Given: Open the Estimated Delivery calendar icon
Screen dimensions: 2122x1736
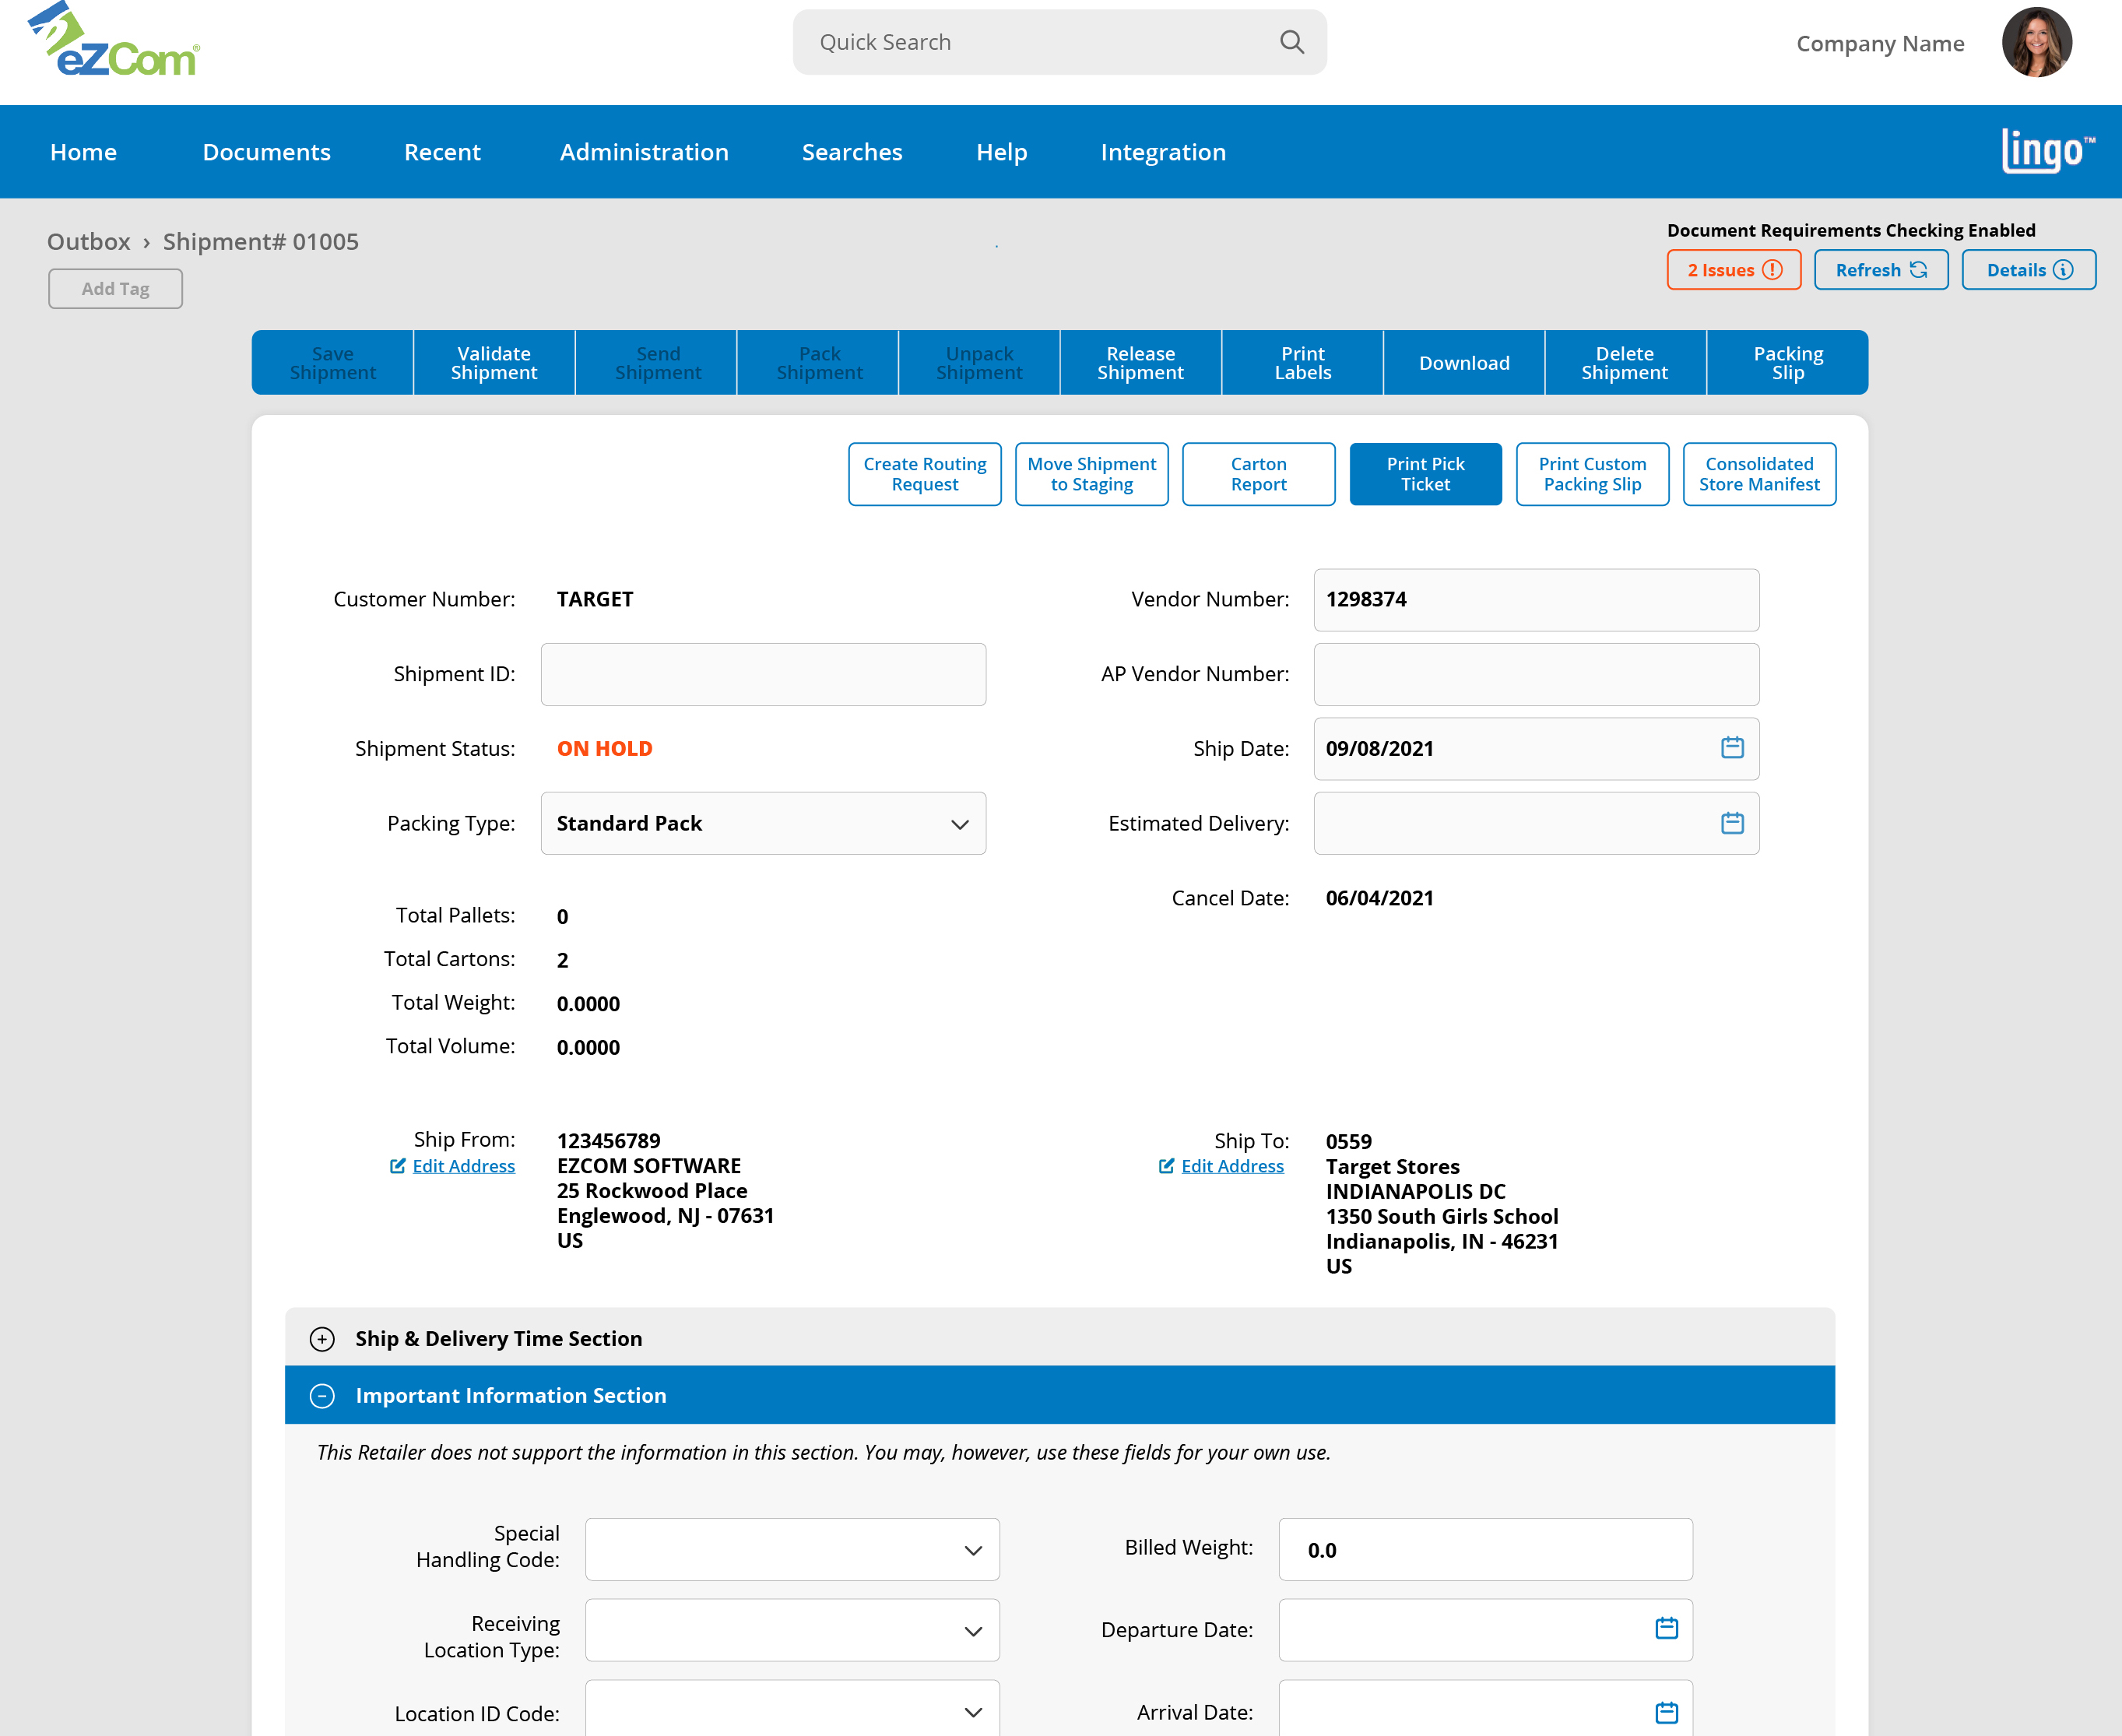Looking at the screenshot, I should coord(1732,823).
